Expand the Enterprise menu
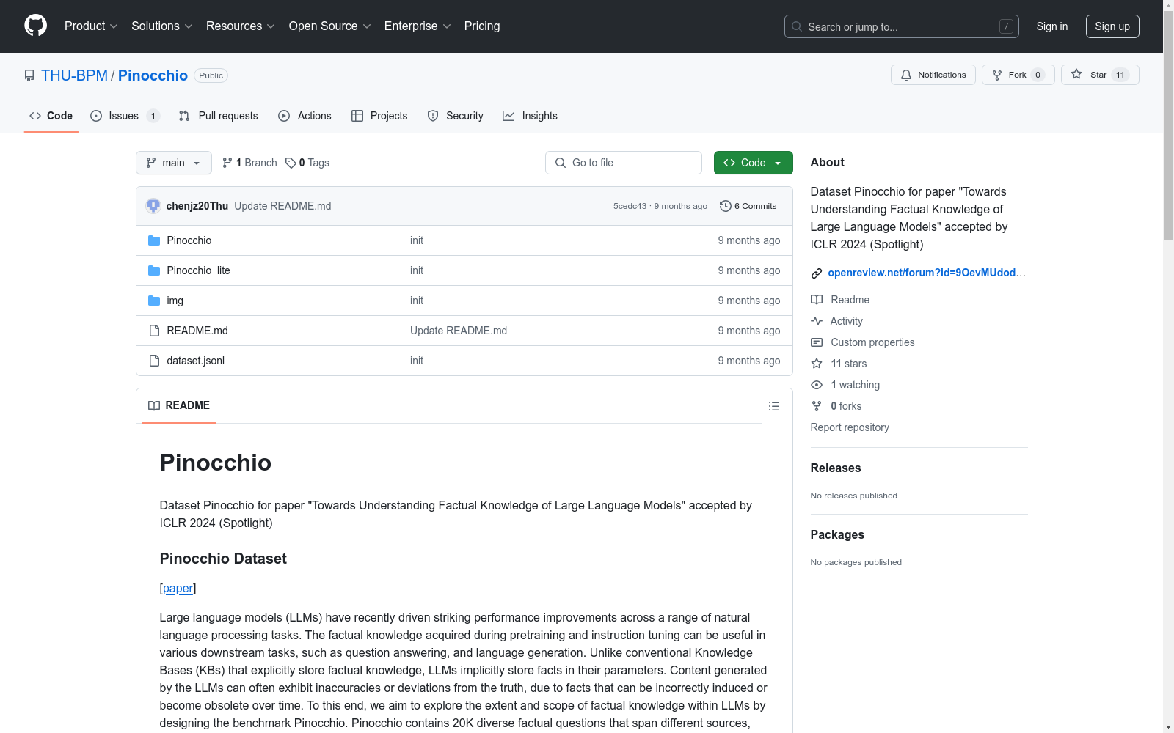 (418, 26)
